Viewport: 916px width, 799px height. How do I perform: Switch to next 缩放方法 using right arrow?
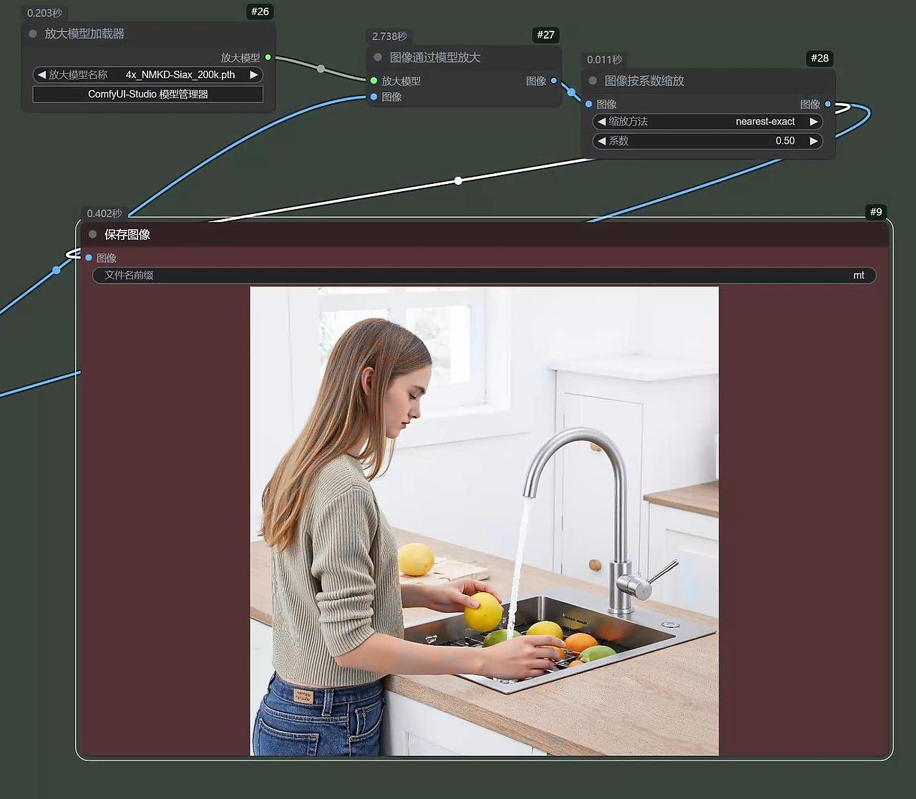[814, 122]
